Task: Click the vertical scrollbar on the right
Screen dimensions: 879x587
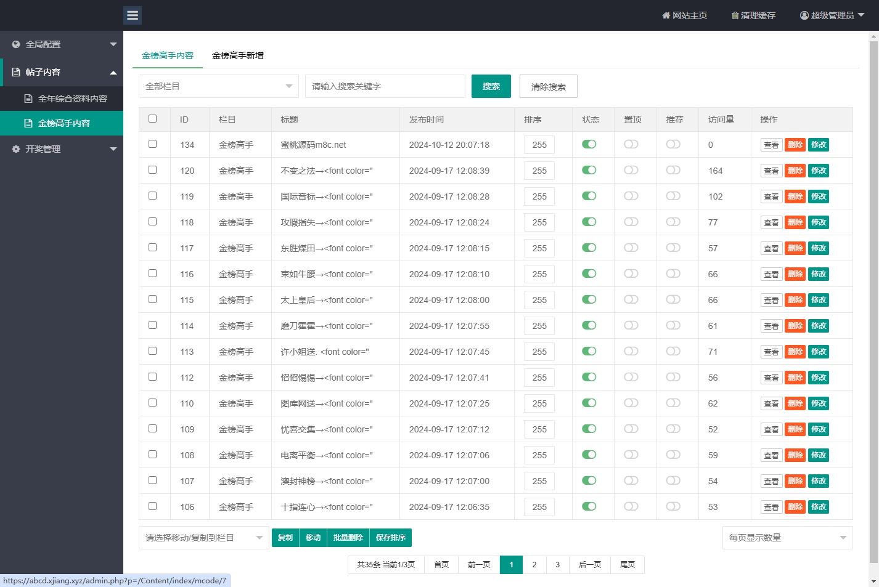Action: point(873,302)
